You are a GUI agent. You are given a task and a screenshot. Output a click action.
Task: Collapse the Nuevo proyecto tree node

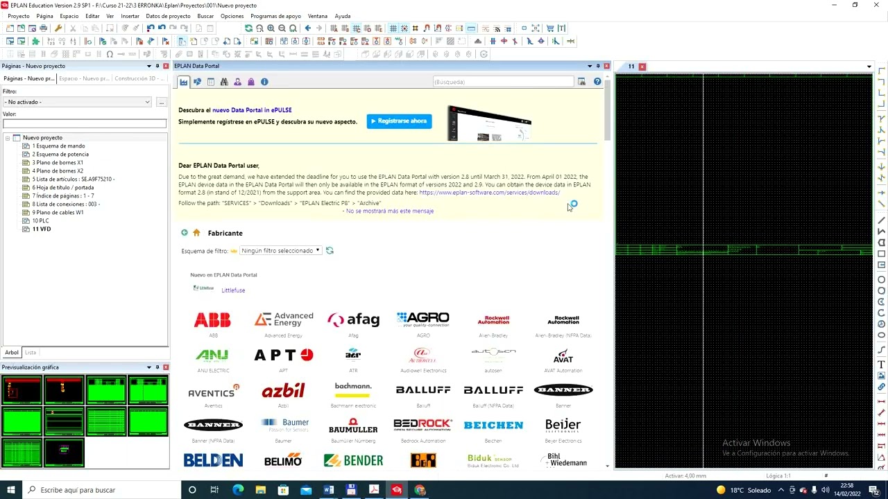pos(8,138)
